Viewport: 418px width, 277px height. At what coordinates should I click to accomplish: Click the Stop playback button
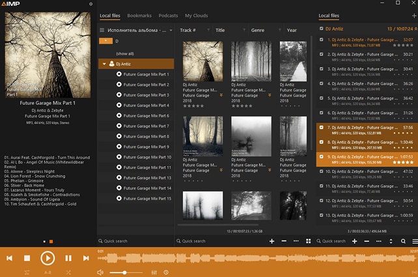pos(27,258)
